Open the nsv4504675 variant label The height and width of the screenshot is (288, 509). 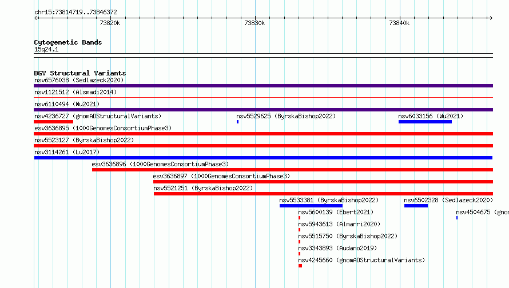coord(482,212)
